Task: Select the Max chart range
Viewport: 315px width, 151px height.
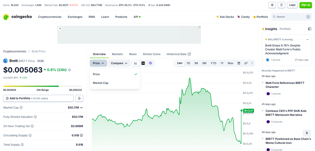Action: 231,63
